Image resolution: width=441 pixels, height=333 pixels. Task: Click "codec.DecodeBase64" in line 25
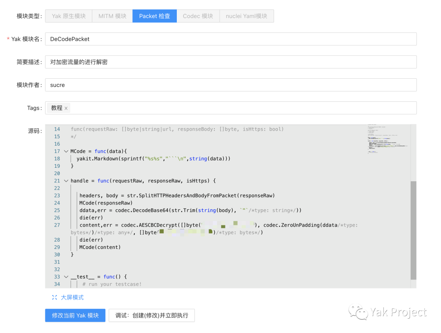[142, 210]
